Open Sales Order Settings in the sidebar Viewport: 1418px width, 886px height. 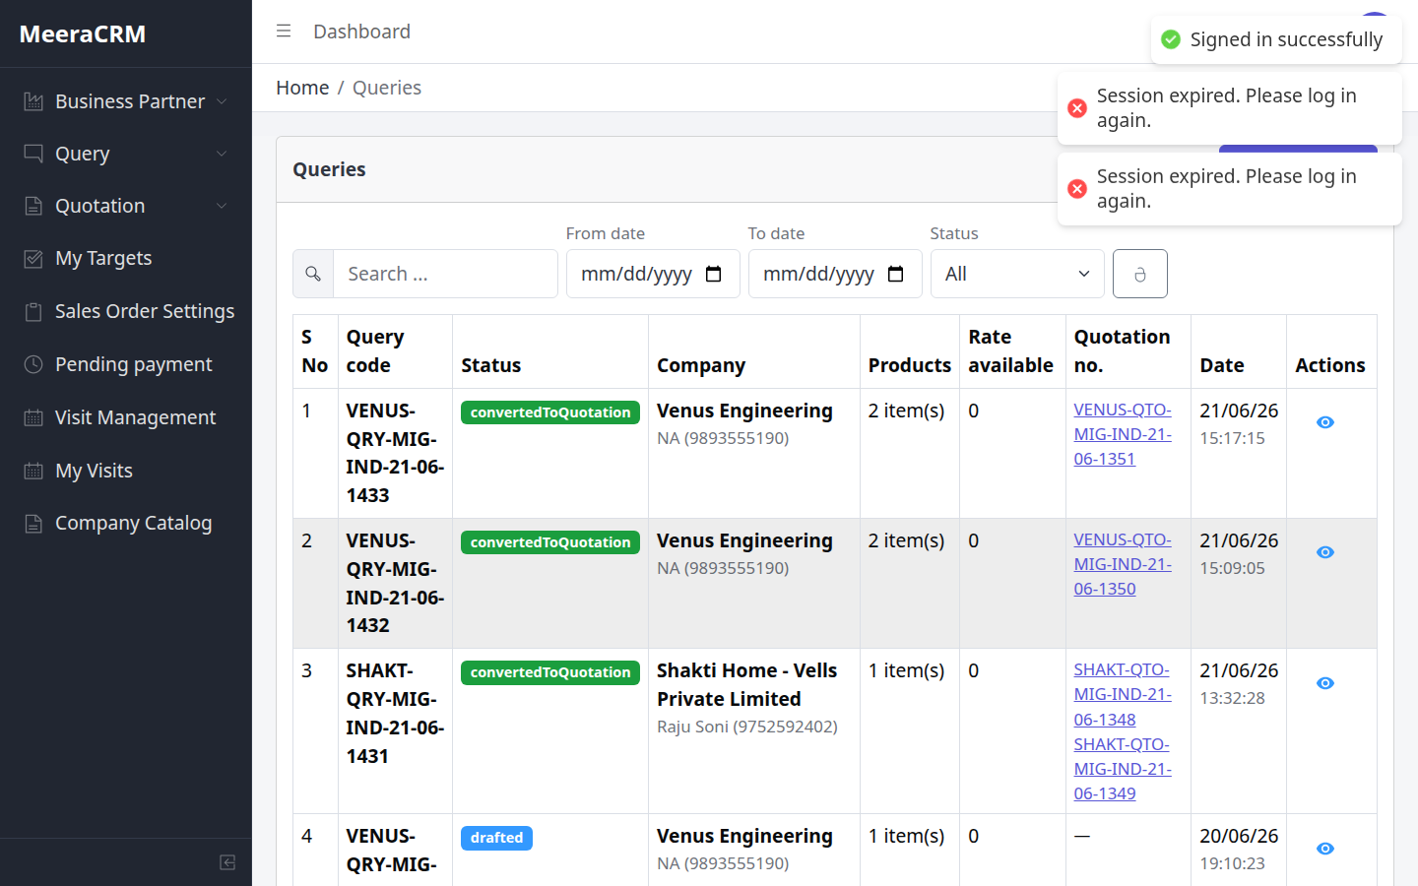point(125,311)
